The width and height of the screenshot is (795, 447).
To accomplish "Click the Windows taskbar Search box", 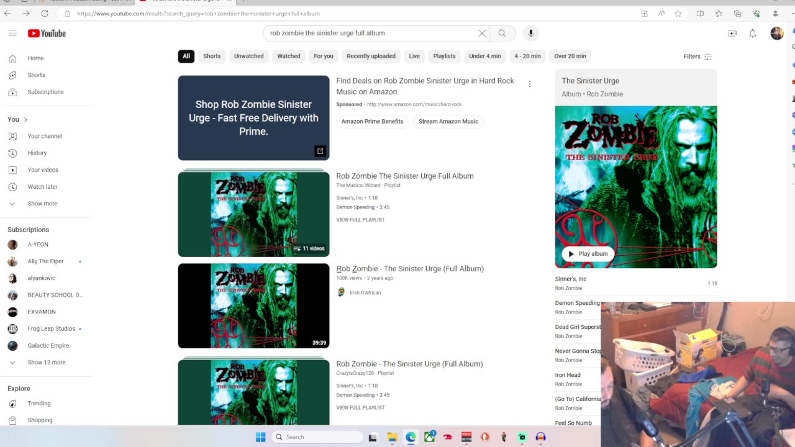I will [317, 437].
